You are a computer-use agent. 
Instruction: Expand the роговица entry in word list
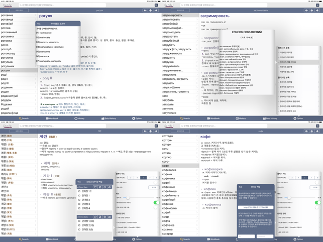[x=19, y=20]
